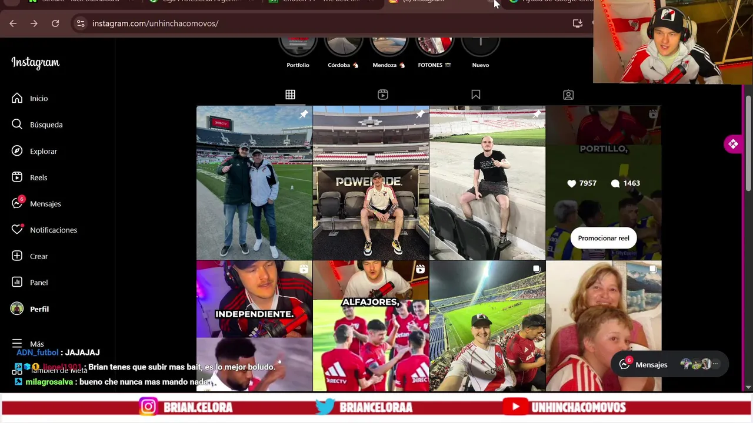Open the stadium post with two men
Image resolution: width=753 pixels, height=423 pixels.
point(254,183)
